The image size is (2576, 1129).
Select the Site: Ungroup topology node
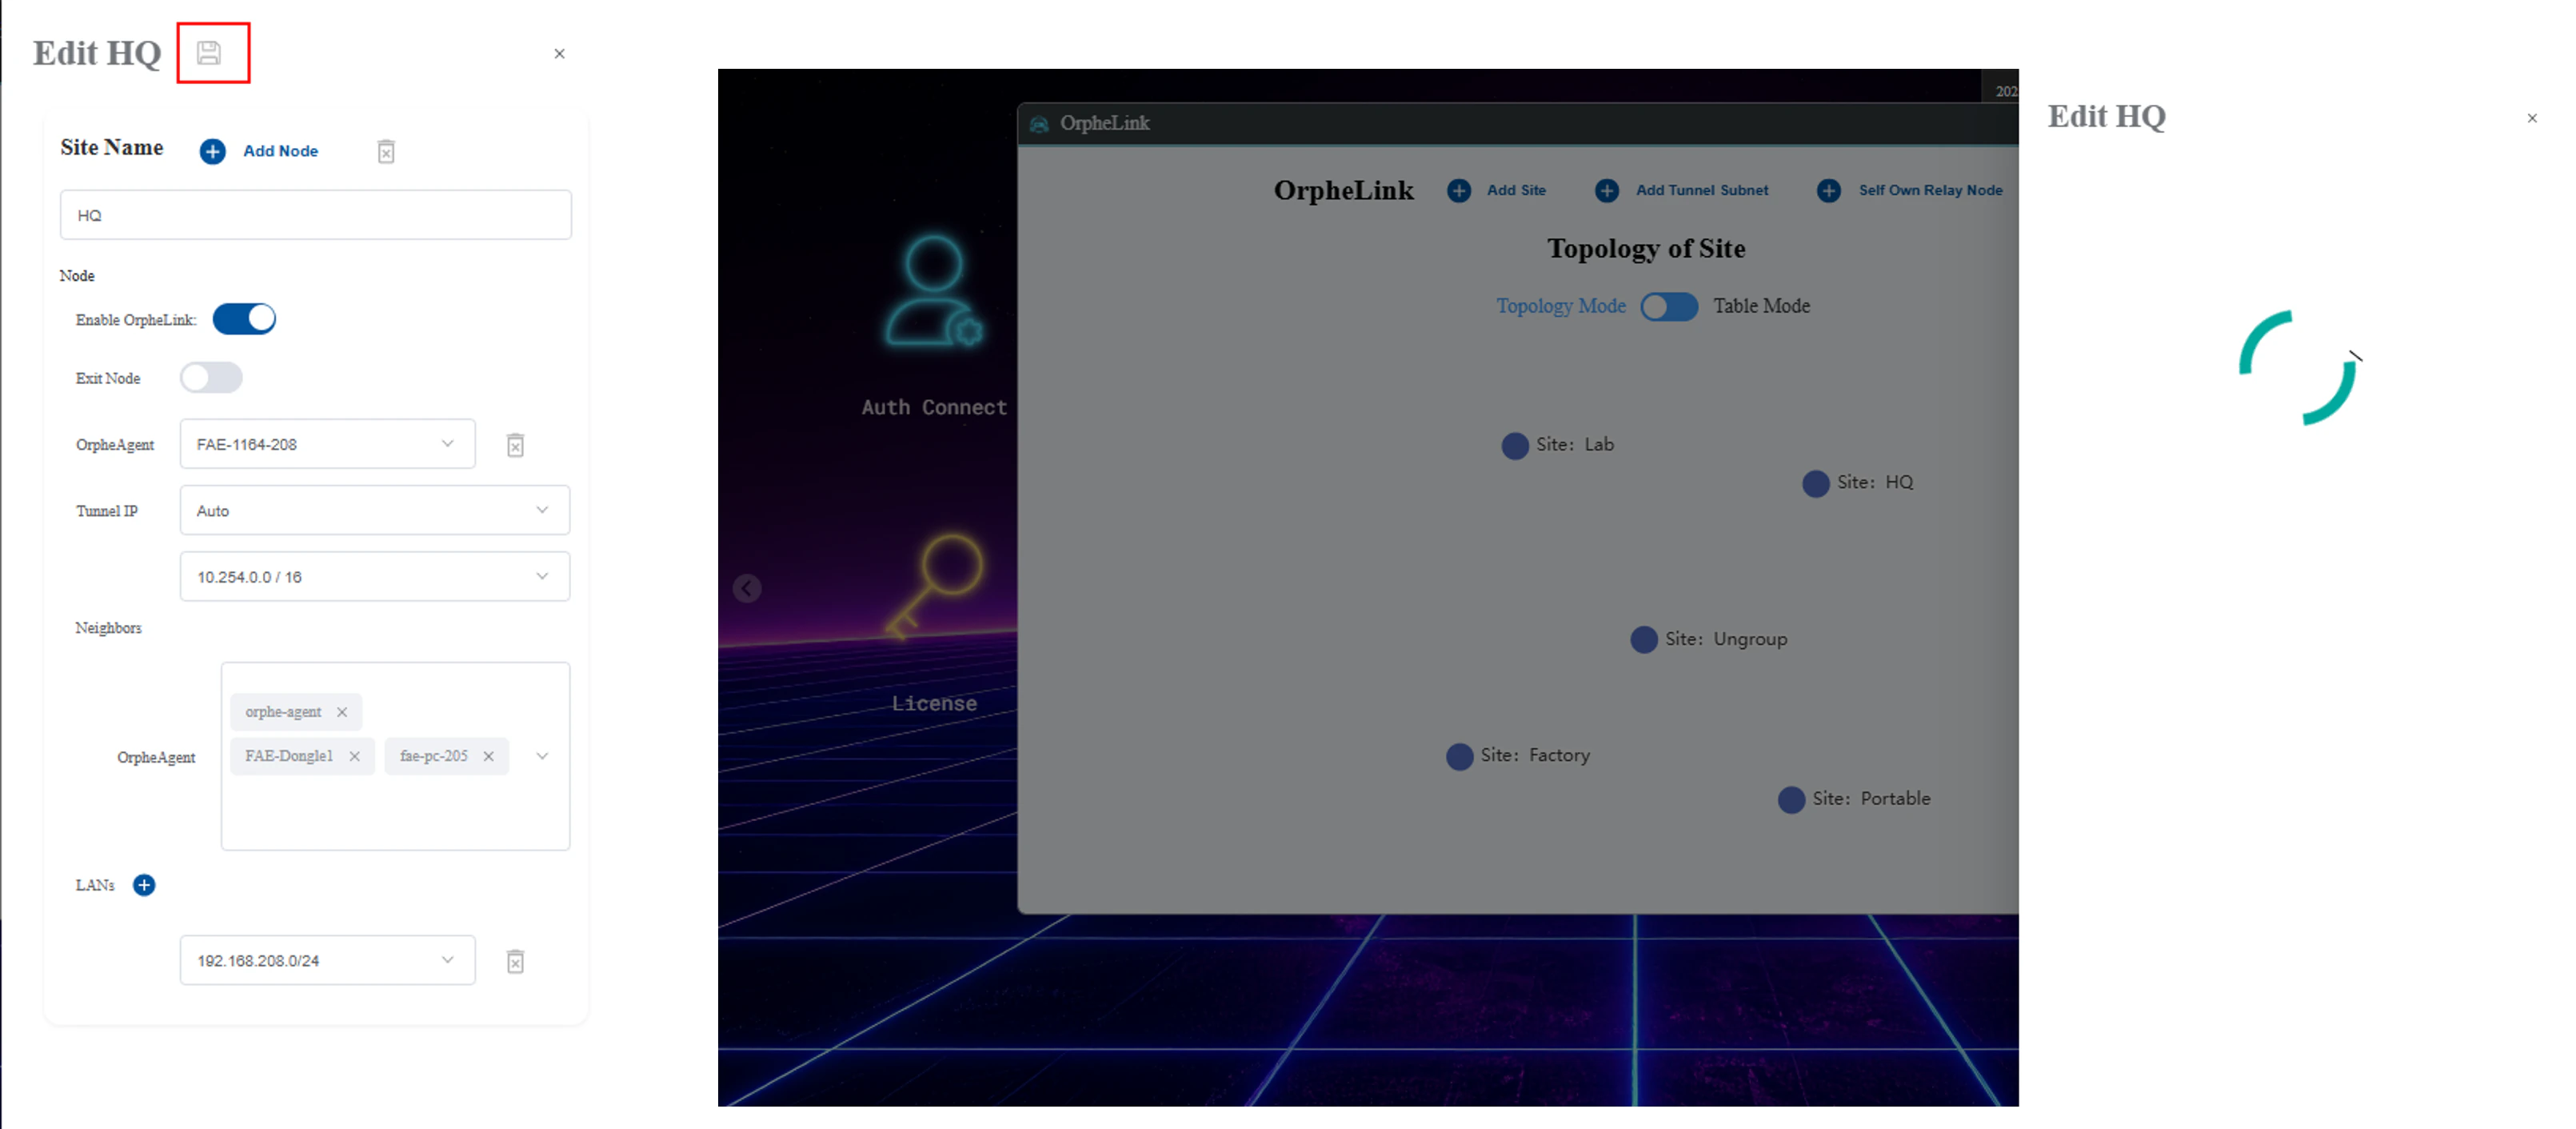click(1644, 639)
